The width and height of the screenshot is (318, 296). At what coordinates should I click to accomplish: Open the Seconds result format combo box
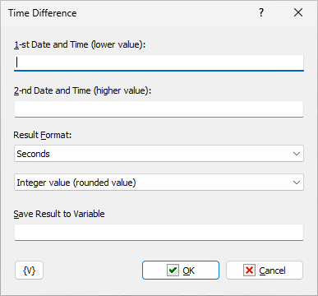(159, 154)
